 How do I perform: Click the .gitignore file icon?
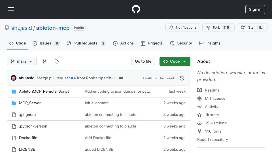coord(14,115)
